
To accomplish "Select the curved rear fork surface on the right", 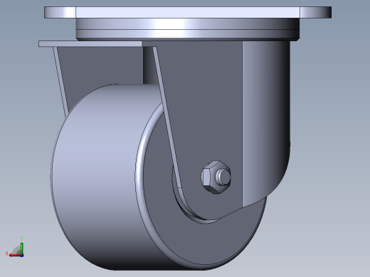I will [x=266, y=119].
